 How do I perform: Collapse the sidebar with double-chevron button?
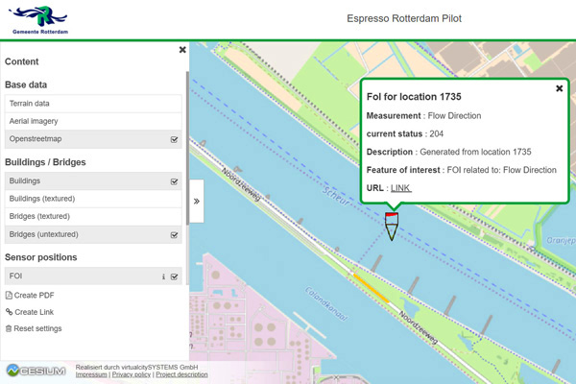[197, 201]
